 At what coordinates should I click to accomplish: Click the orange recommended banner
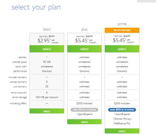pos(122,30)
